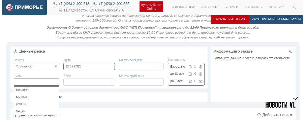Image resolution: width=306 pixels, height=120 pixels.
Task: Clear the Уссурийск departure field
Action: tap(56, 66)
